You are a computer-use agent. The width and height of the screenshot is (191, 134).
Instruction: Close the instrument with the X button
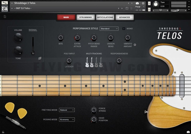(189, 2)
